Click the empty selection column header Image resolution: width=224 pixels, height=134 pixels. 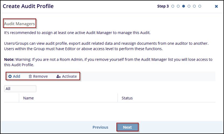12,98
